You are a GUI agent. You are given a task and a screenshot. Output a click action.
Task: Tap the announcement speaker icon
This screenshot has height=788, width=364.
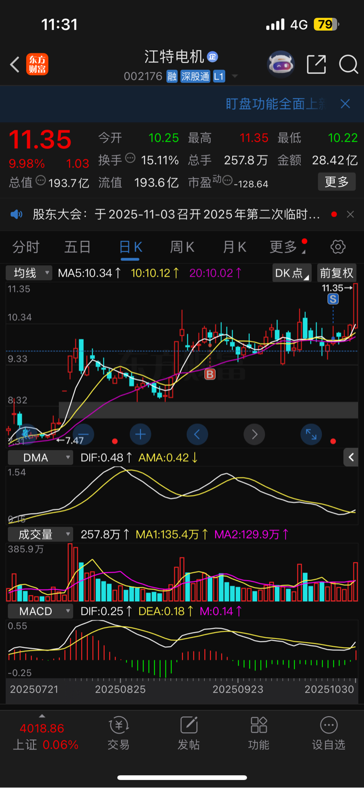point(17,215)
